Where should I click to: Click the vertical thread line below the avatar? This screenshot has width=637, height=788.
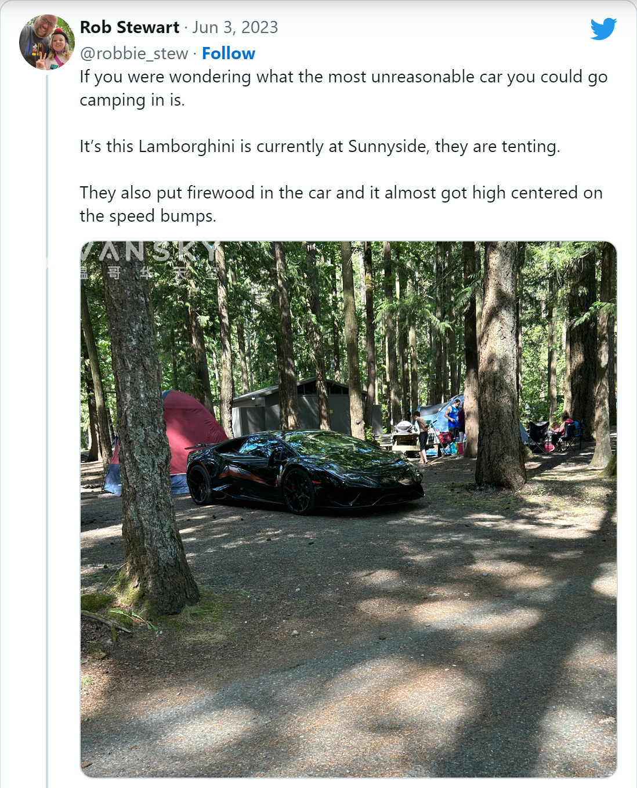pyautogui.click(x=47, y=431)
